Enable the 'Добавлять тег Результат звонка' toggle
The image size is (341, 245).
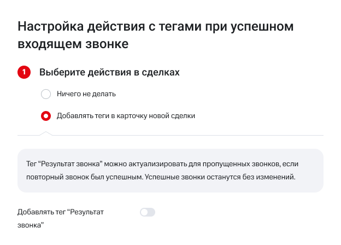(x=147, y=212)
